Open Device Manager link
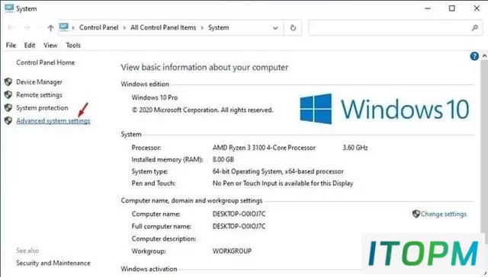Image resolution: width=488 pixels, height=277 pixels. click(39, 82)
